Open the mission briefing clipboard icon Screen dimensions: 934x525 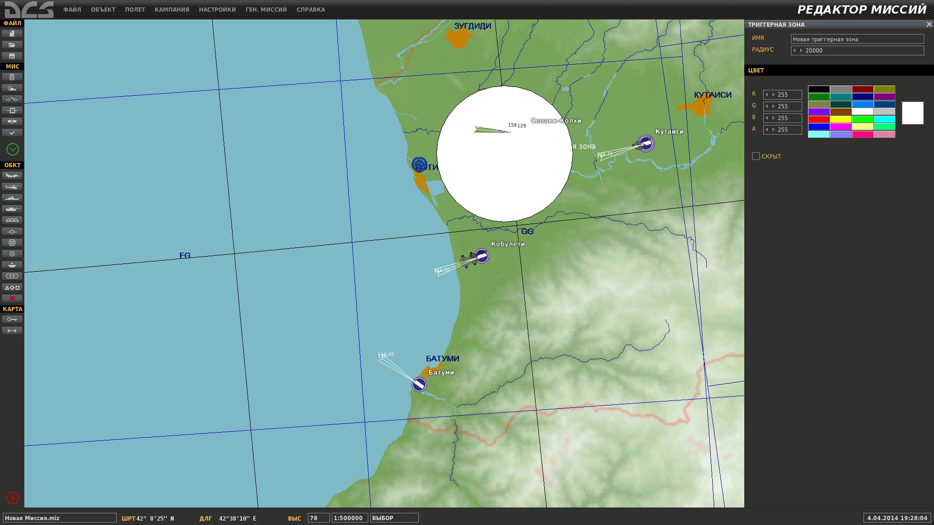coord(12,77)
